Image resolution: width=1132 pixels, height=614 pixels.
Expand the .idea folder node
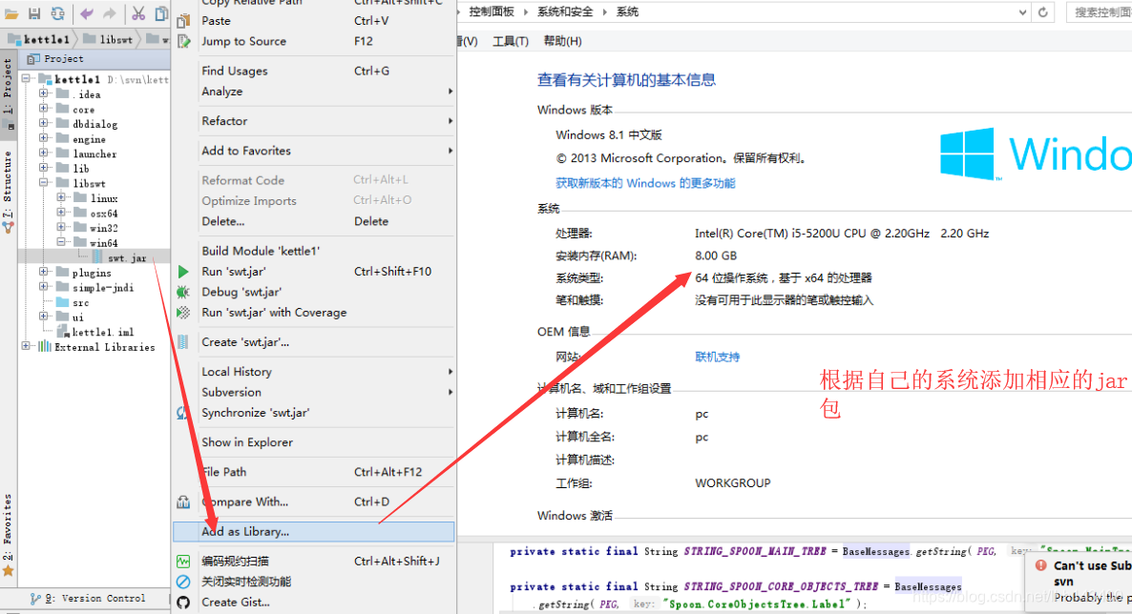click(43, 93)
